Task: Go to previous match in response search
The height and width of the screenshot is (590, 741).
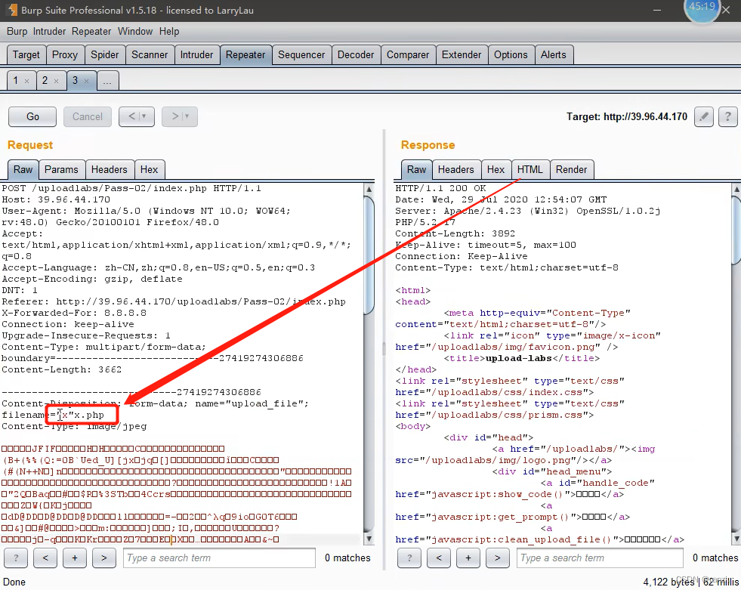Action: 439,558
